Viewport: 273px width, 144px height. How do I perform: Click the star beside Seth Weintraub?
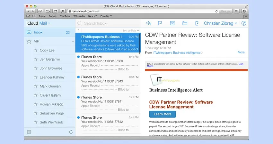(36, 122)
